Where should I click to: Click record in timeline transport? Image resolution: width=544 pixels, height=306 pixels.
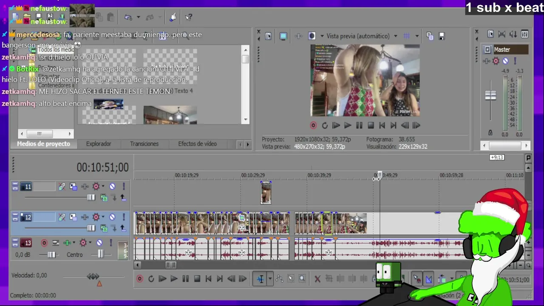pos(139,279)
